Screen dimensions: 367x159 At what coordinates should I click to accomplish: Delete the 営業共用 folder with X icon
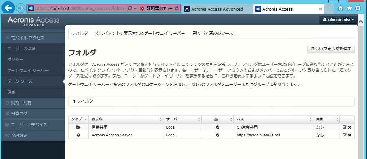(x=349, y=127)
